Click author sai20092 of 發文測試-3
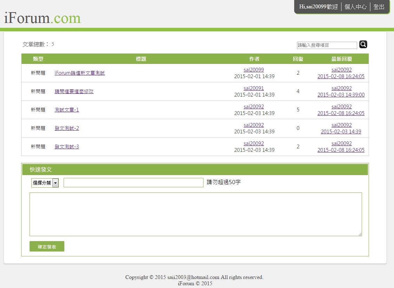This screenshot has width=394, height=288. tap(254, 143)
